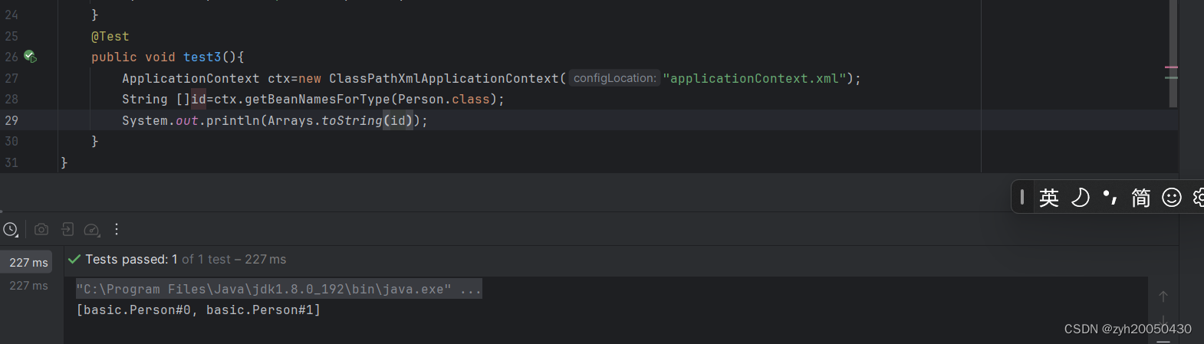Click ClassPathXmlApplicationContext class name
Viewport: 1204px width, 344px height.
click(444, 78)
